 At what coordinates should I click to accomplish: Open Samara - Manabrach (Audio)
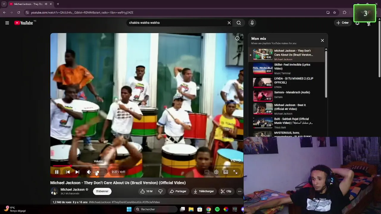click(286, 96)
